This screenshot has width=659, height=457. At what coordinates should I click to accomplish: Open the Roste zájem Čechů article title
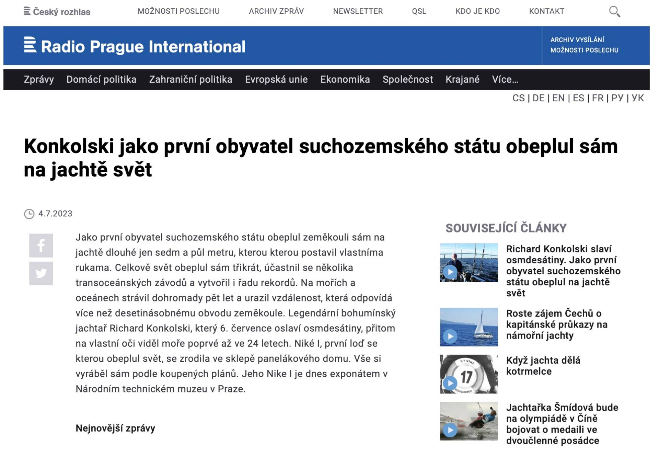(556, 324)
